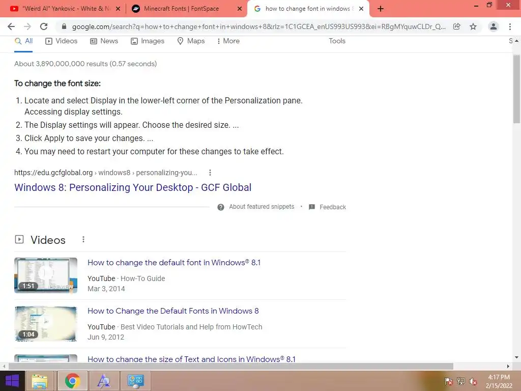Image resolution: width=521 pixels, height=391 pixels.
Task: Click the network tray icon
Action: 461,381
